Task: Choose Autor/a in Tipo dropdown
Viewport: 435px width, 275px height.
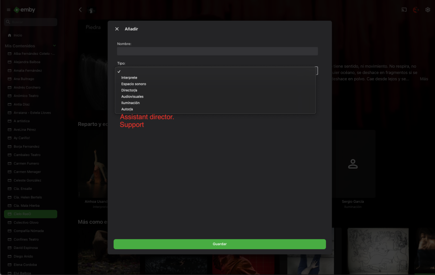Action: coord(215,109)
